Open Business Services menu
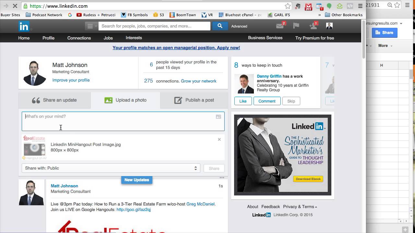Image resolution: width=415 pixels, height=233 pixels. [265, 38]
